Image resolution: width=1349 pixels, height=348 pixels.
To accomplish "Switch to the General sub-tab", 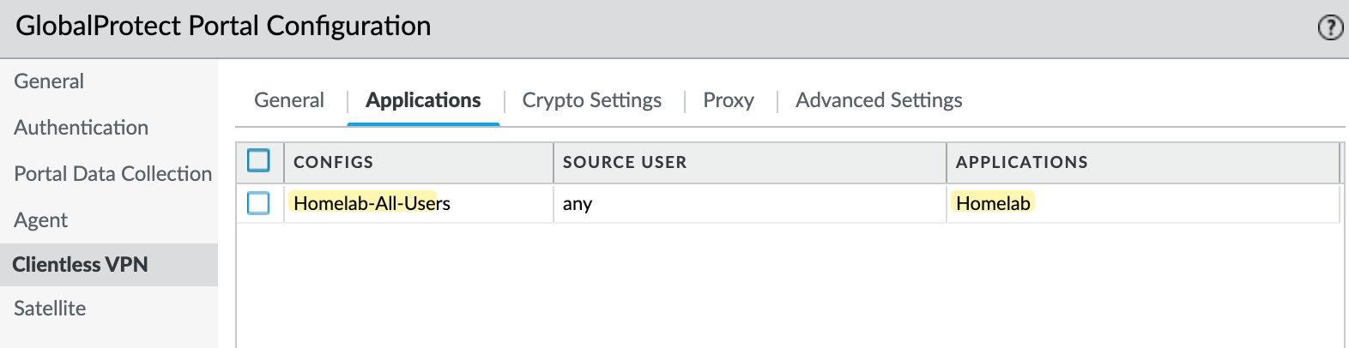I will (289, 100).
